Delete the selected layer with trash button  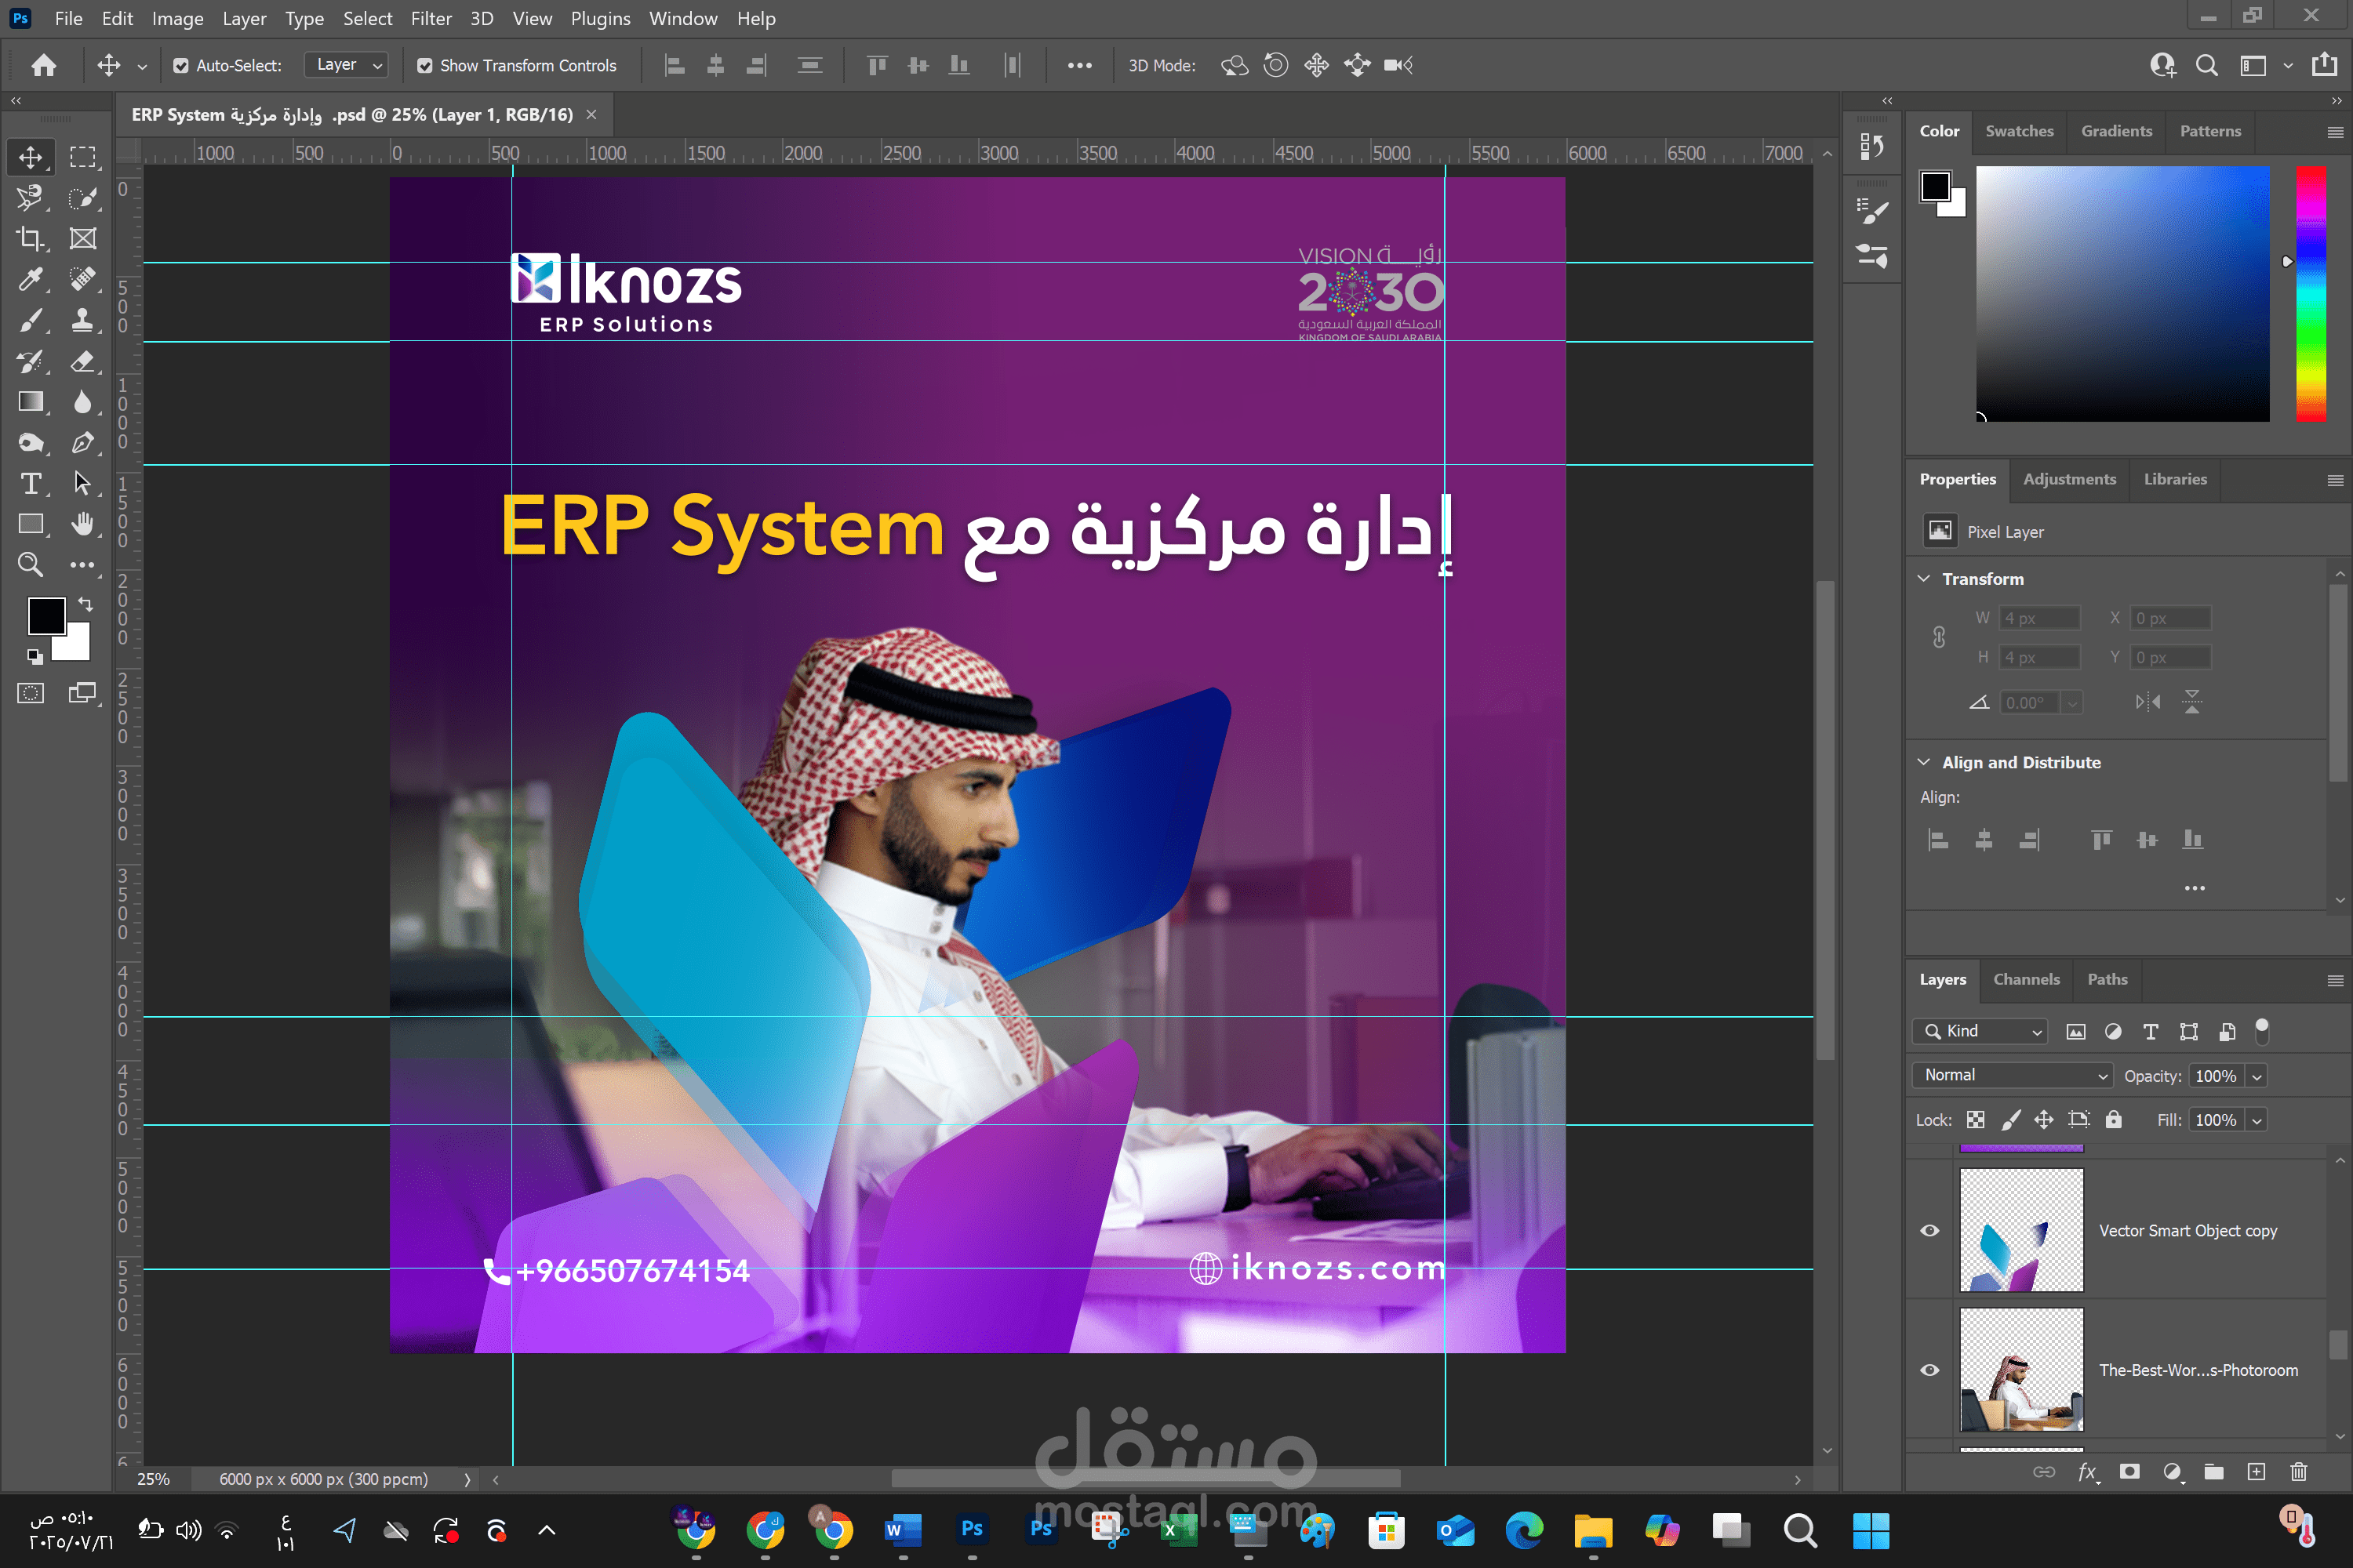coord(2299,1472)
